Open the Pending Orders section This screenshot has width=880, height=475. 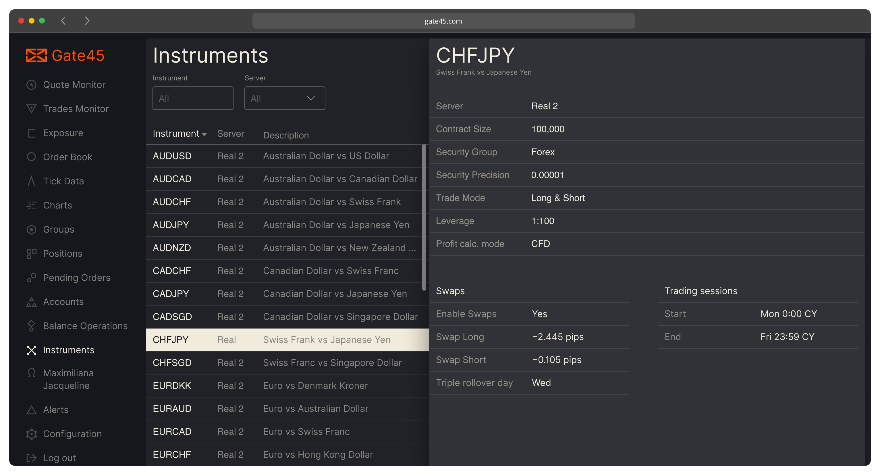pyautogui.click(x=76, y=278)
